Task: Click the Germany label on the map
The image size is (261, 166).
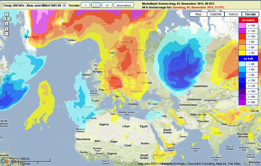Action: (x=114, y=78)
